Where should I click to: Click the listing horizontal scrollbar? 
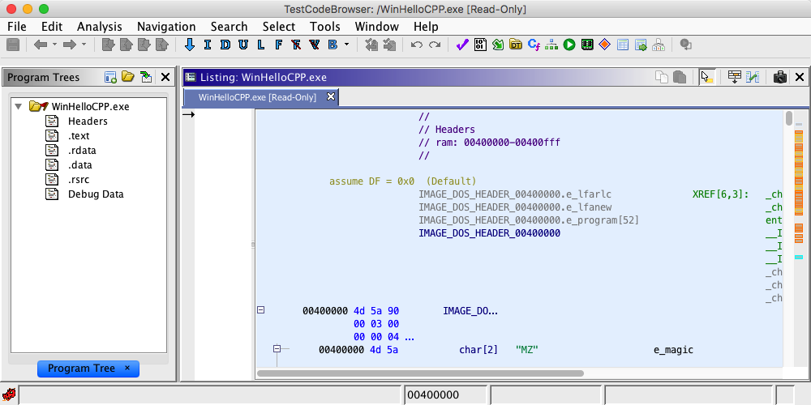point(420,373)
